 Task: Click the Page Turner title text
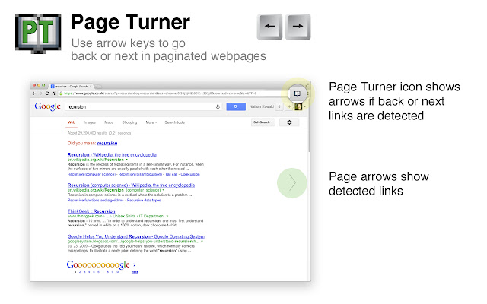pyautogui.click(x=130, y=23)
